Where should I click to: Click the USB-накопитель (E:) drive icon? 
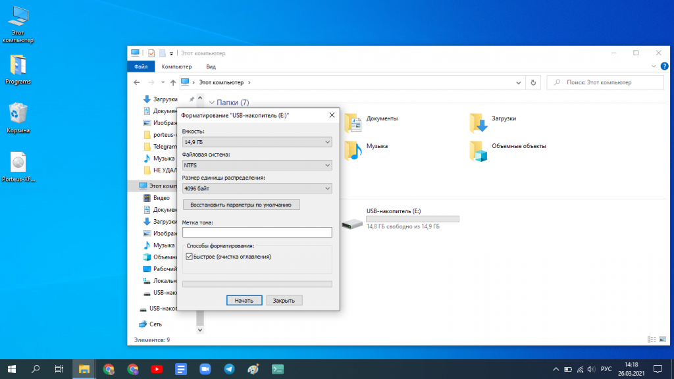[349, 221]
